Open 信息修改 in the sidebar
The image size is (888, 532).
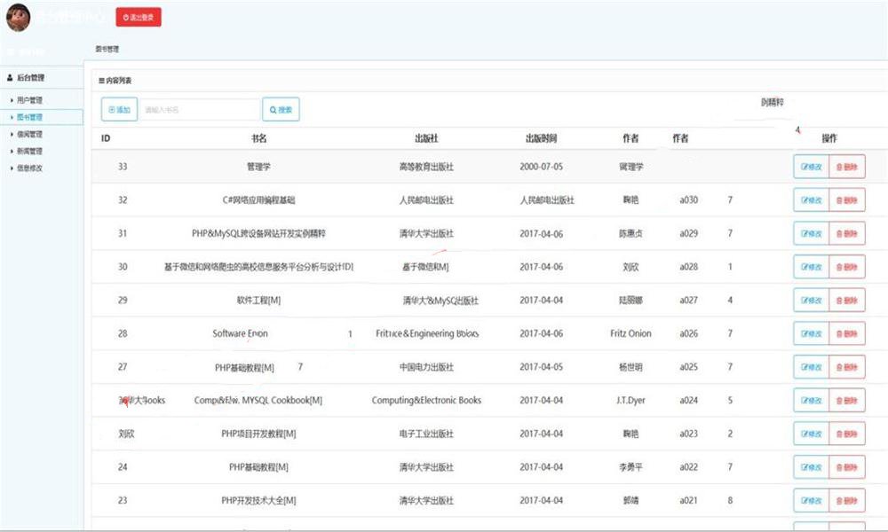[x=29, y=168]
